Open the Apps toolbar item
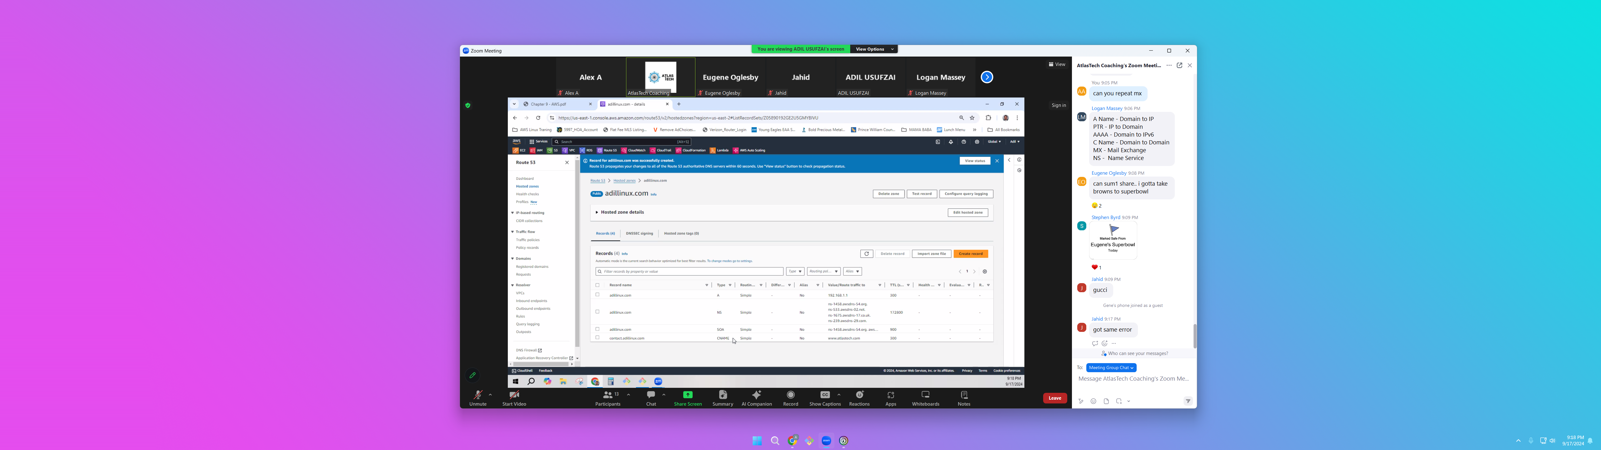 [x=891, y=395]
